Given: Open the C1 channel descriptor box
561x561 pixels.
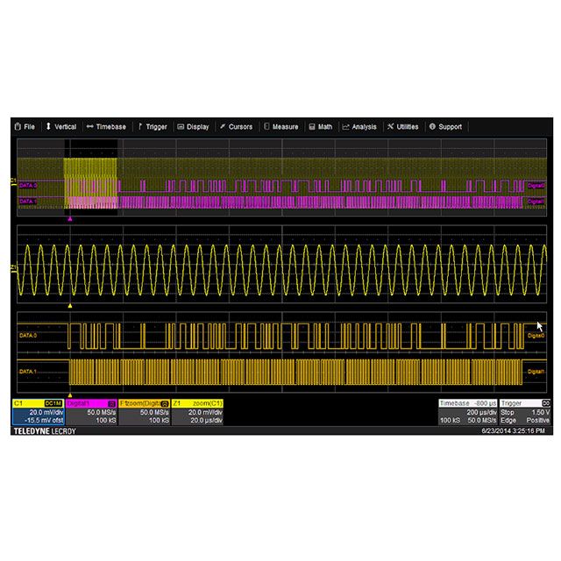Looking at the screenshot, I should pyautogui.click(x=37, y=412).
